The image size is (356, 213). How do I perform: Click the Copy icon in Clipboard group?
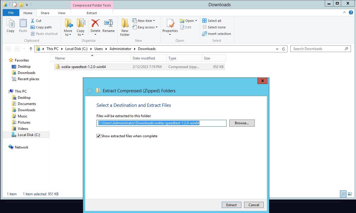[x=10, y=24]
